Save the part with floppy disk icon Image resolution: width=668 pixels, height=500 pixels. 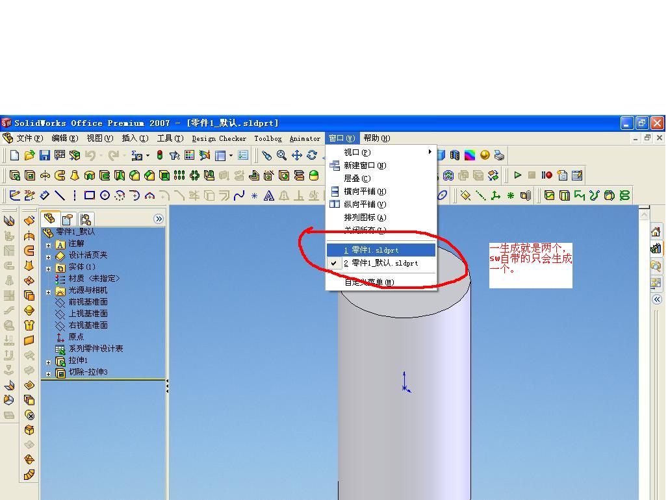coord(45,155)
